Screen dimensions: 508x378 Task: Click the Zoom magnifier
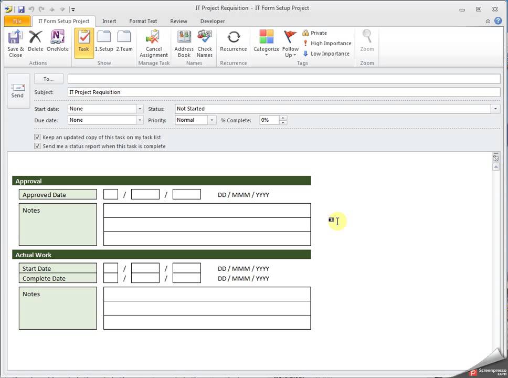367,40
